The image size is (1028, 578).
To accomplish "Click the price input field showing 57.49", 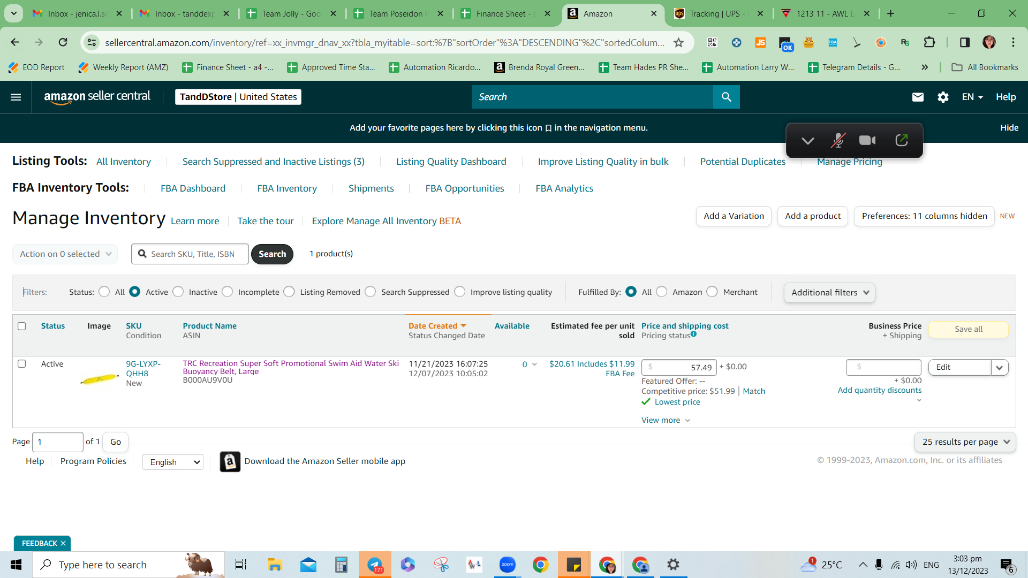I will 679,367.
